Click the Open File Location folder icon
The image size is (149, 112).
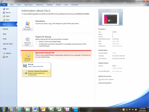[99, 79]
